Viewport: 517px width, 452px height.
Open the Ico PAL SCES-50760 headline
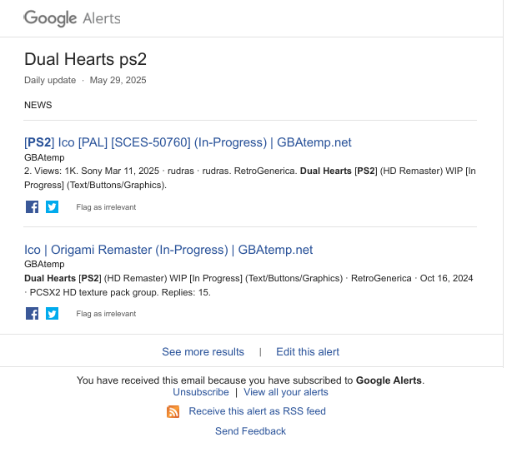pos(188,142)
